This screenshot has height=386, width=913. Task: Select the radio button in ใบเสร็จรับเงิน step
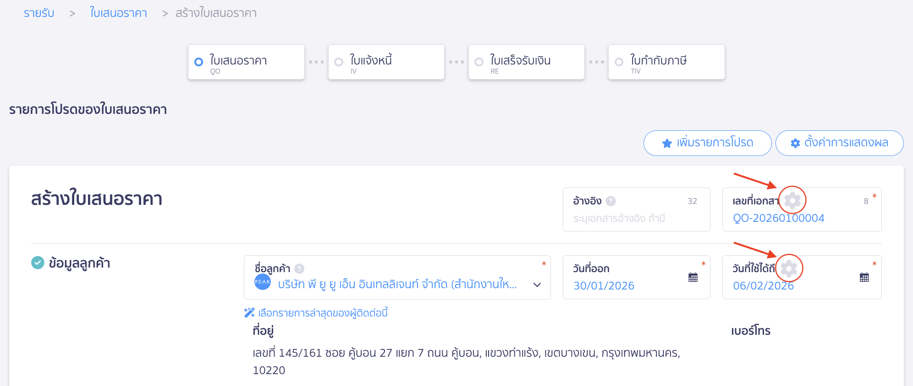click(478, 61)
